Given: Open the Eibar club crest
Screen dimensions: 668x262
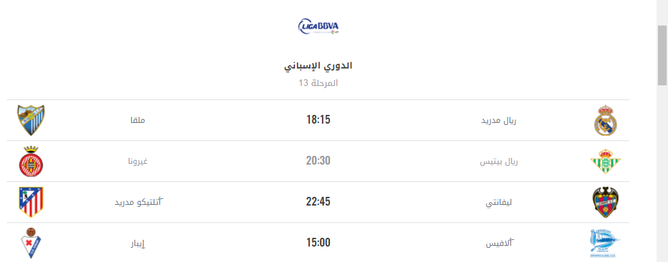Looking at the screenshot, I should [x=31, y=243].
